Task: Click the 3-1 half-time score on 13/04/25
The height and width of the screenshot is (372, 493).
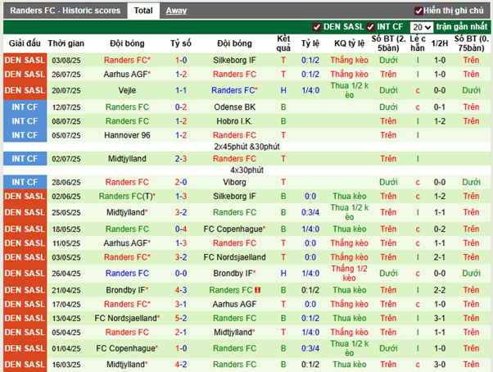Action: [440, 319]
